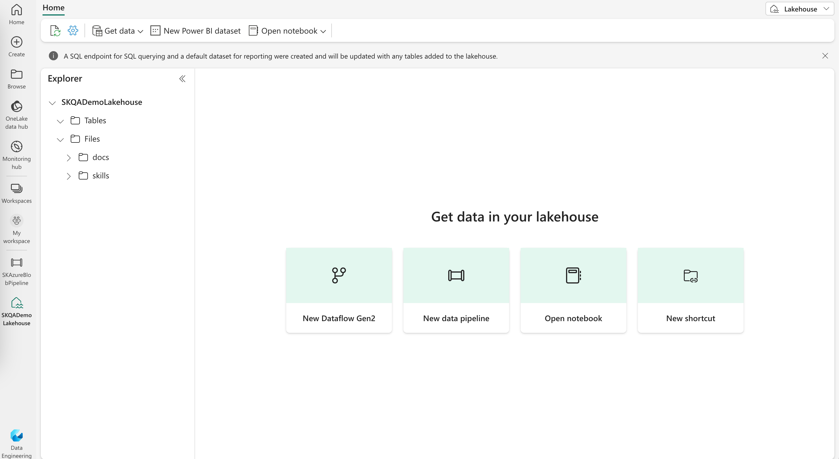Image resolution: width=839 pixels, height=459 pixels.
Task: Select SKQADemoLakehouse root in Explorer
Action: pos(102,102)
